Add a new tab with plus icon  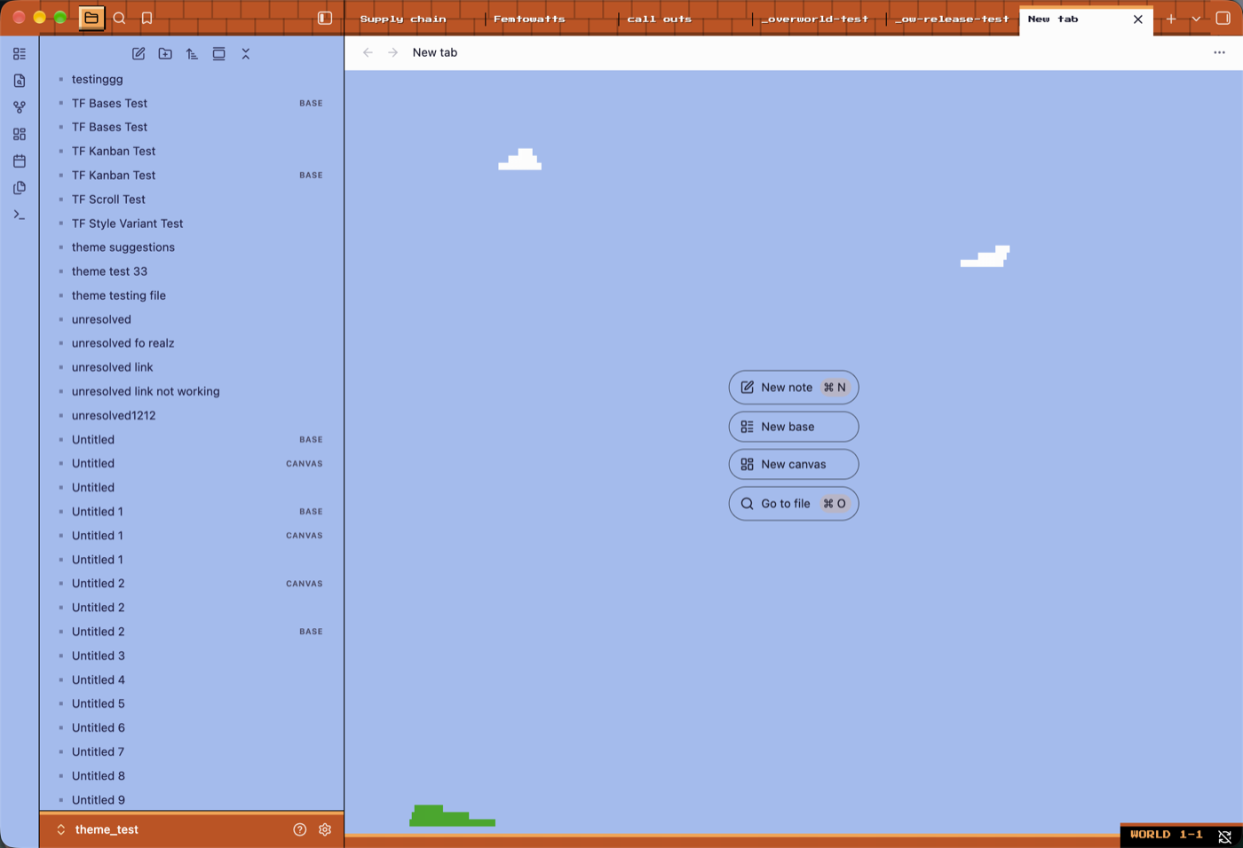tap(1171, 19)
